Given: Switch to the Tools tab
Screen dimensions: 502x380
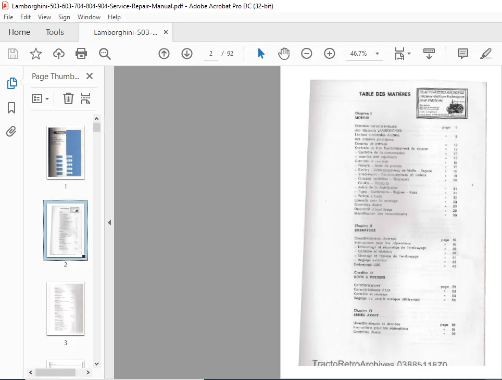Looking at the screenshot, I should coord(55,32).
